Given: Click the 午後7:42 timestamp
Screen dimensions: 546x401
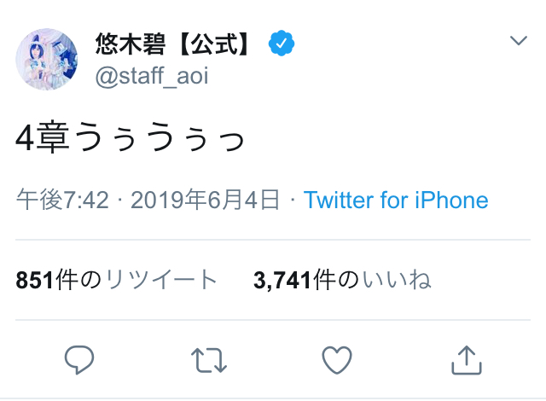Looking at the screenshot, I should (x=62, y=200).
